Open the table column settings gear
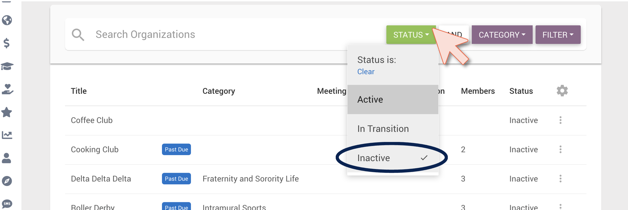 point(562,91)
